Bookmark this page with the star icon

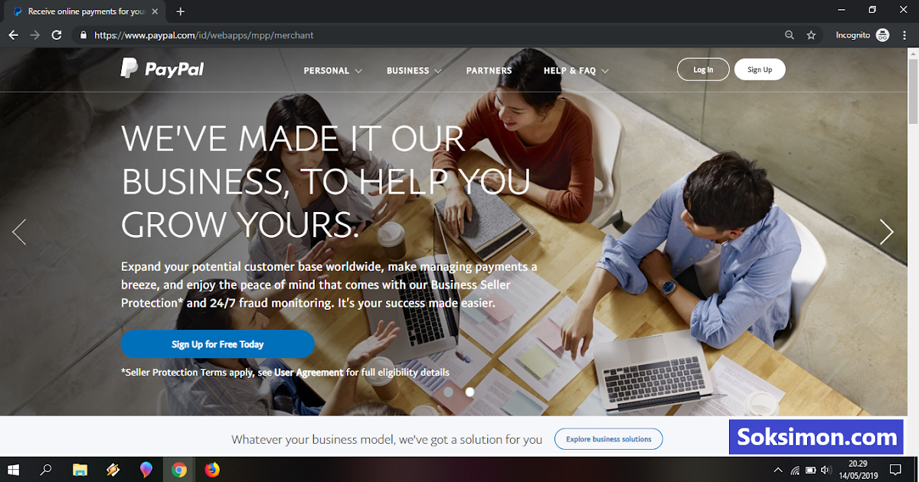(811, 35)
